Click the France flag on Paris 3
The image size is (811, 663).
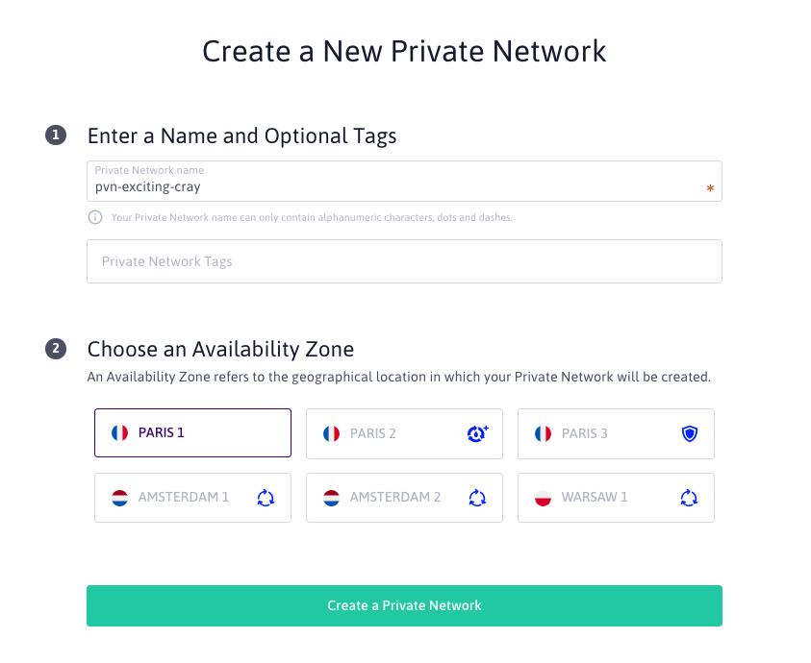[x=544, y=434]
